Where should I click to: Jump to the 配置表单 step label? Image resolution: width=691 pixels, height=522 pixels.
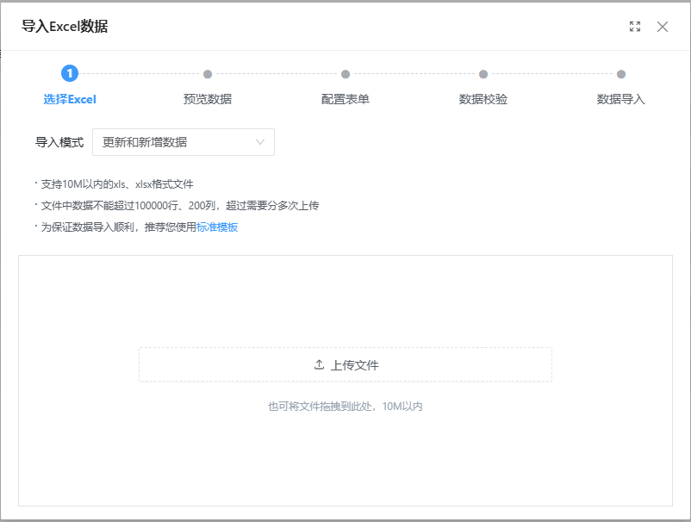[345, 99]
